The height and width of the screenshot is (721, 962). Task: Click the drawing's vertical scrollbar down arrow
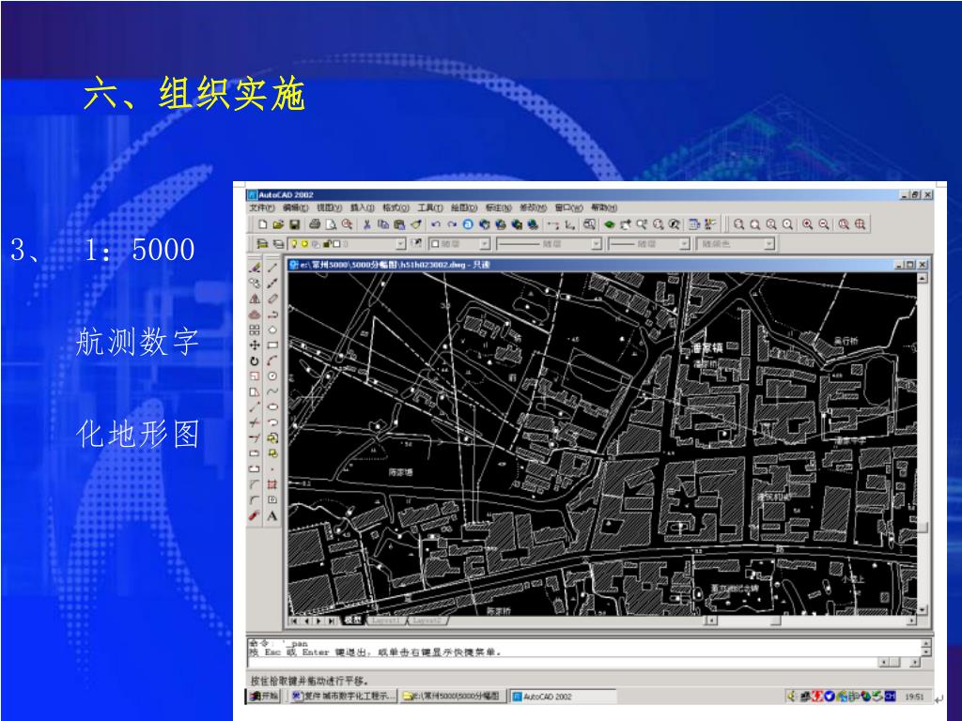point(923,610)
